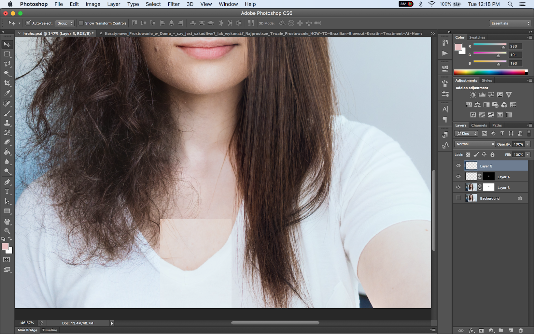Open the Layer menu

(114, 4)
